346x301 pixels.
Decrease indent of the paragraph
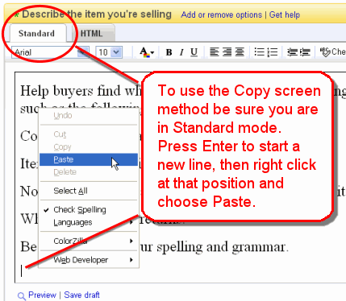pos(292,52)
